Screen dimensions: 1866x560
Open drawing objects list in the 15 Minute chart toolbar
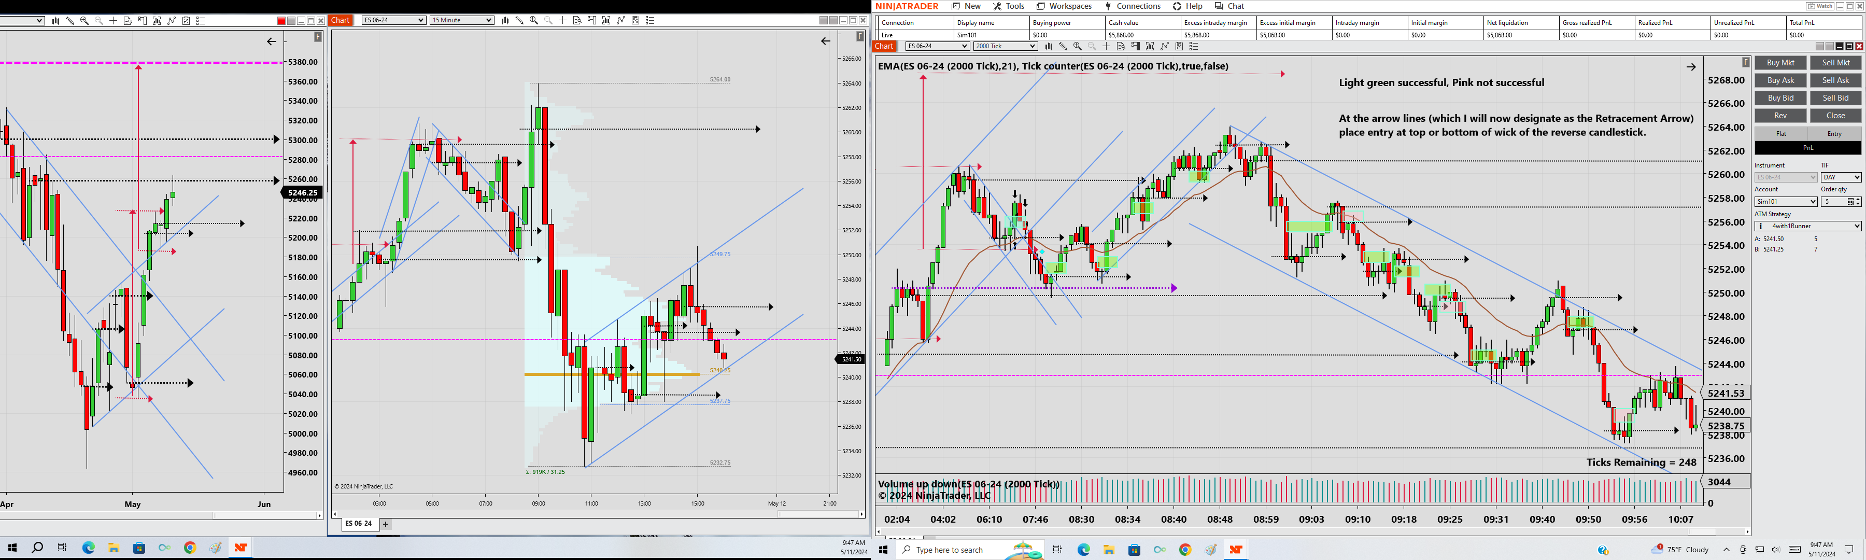(x=635, y=20)
